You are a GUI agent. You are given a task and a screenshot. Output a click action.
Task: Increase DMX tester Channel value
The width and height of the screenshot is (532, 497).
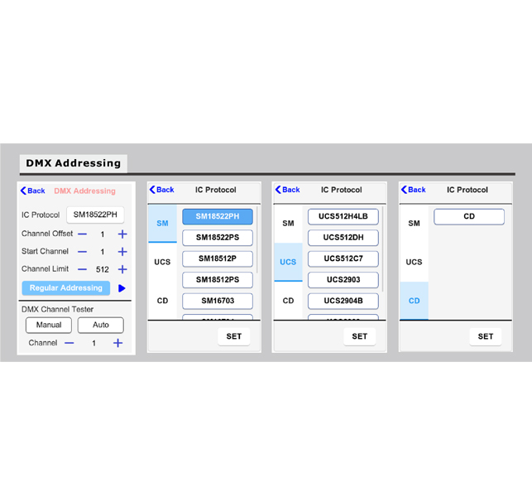pyautogui.click(x=117, y=343)
